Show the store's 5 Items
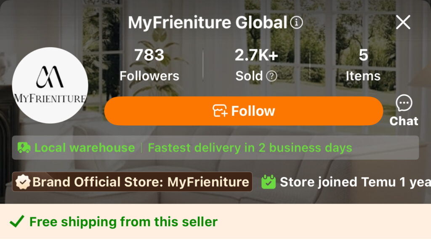The height and width of the screenshot is (244, 431). [x=363, y=64]
